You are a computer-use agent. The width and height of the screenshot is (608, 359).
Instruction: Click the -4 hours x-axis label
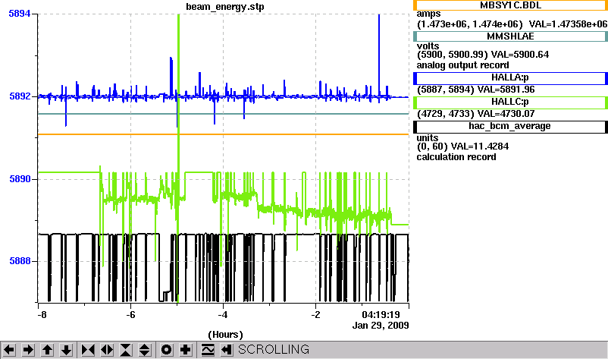(223, 315)
